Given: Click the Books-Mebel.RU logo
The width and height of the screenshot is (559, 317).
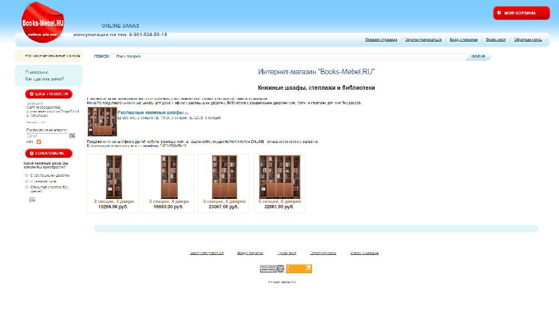Looking at the screenshot, I should coord(43,22).
